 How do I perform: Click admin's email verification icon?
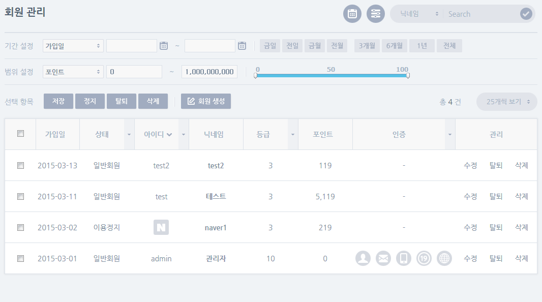coord(383,258)
